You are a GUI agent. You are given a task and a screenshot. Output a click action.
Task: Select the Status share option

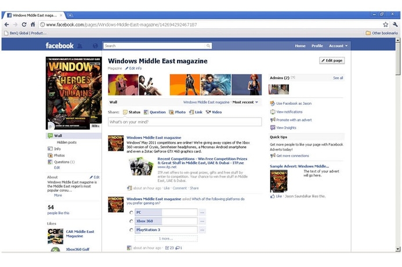click(x=132, y=112)
